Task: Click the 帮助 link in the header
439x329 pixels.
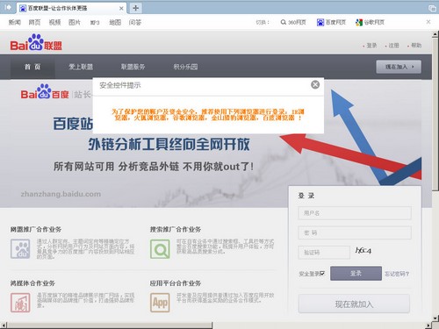Action: (416, 46)
